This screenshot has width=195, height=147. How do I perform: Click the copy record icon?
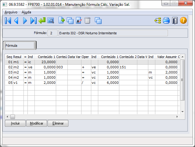[70, 21]
